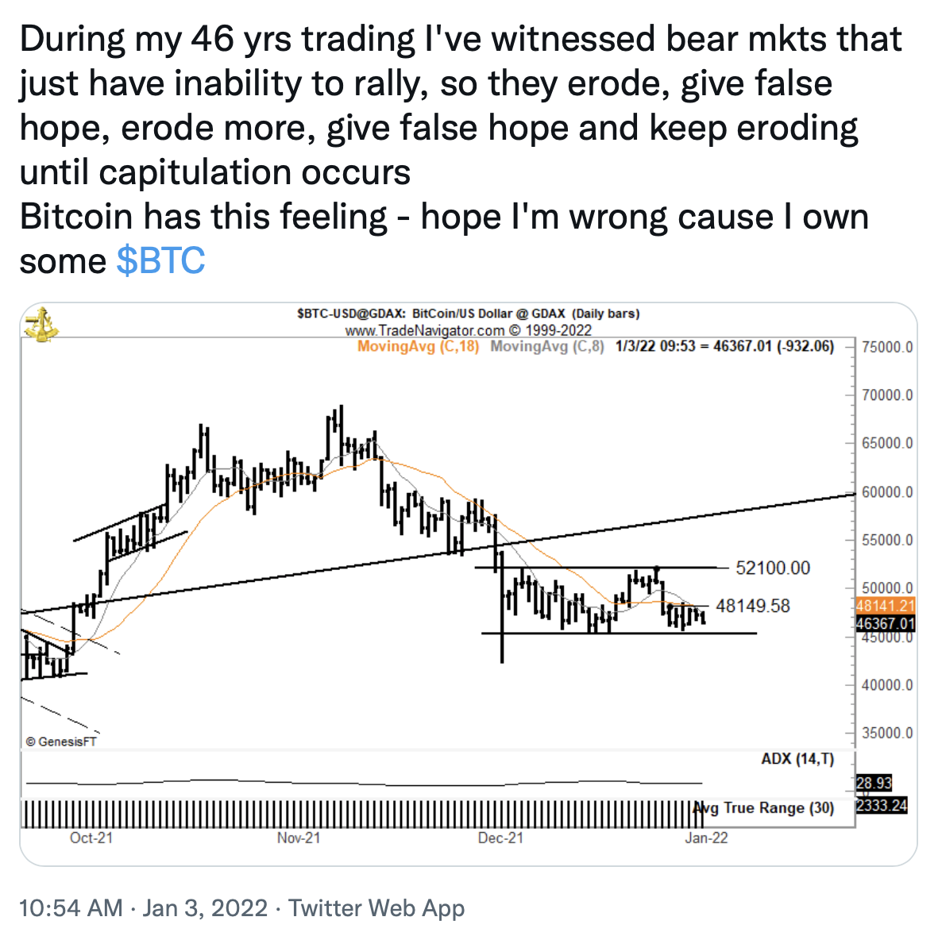This screenshot has width=942, height=940.
Task: Click the tweet timestamp 10:54 AM
Action: [71, 908]
